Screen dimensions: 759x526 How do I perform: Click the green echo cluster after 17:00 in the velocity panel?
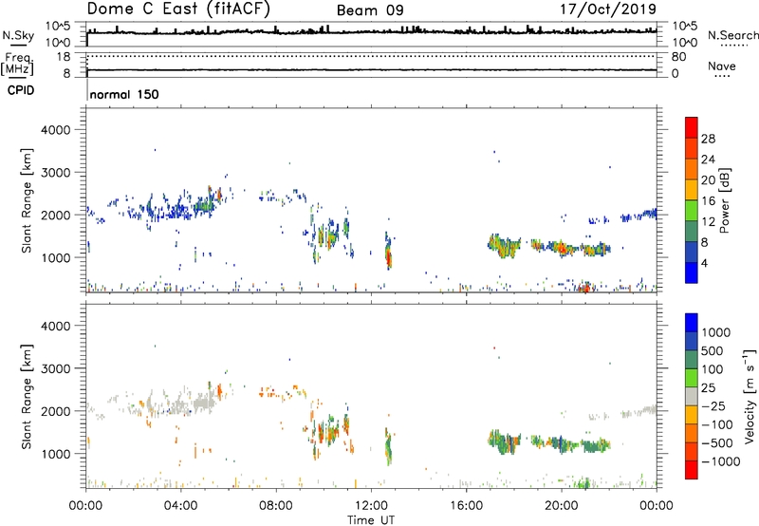[x=505, y=441]
